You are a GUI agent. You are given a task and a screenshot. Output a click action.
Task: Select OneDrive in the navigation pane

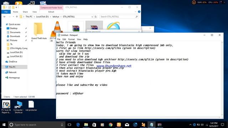[13, 62]
